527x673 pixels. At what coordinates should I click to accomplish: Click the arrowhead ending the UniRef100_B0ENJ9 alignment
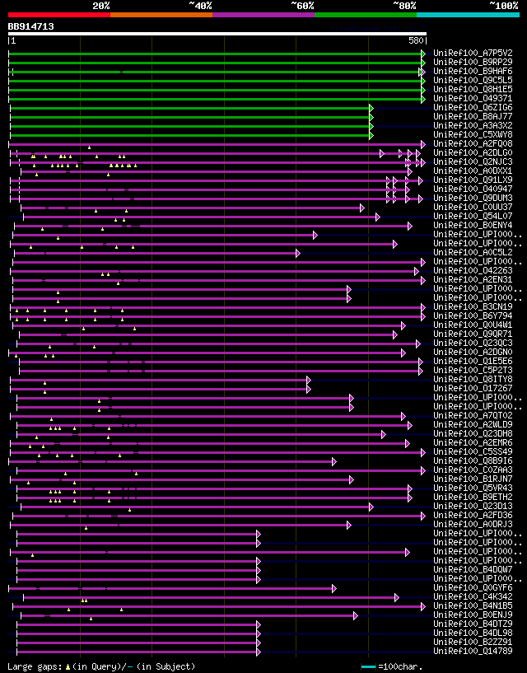click(x=355, y=615)
